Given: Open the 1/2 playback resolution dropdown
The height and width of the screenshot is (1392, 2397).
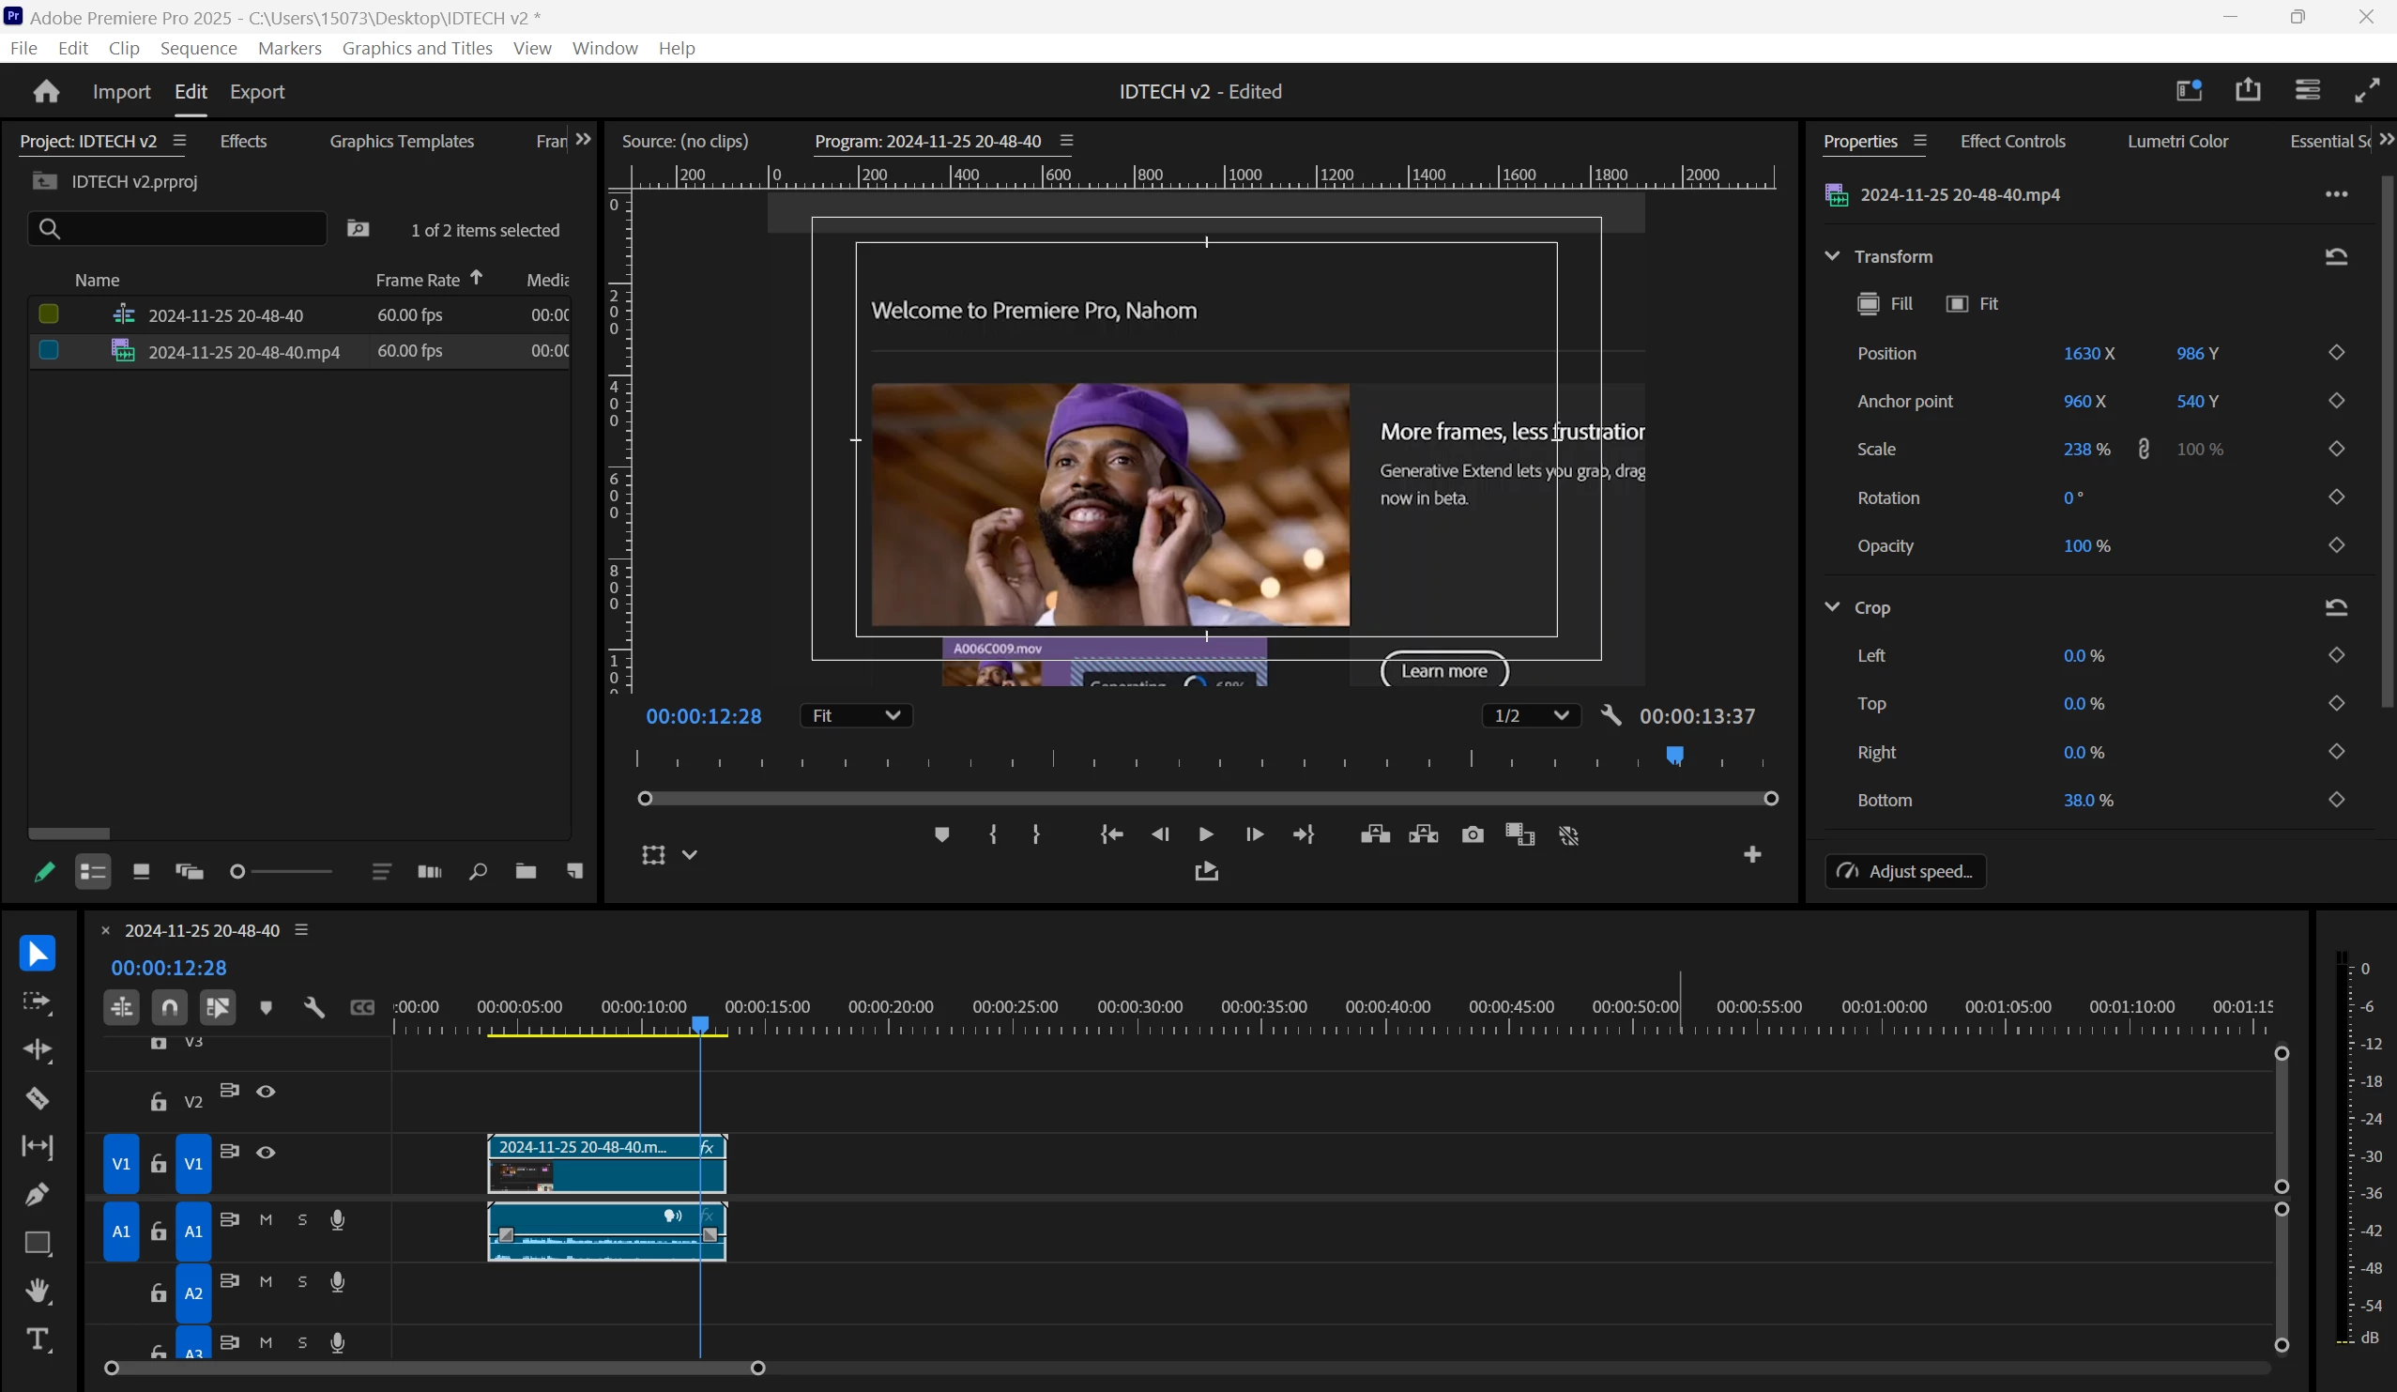Looking at the screenshot, I should [1530, 715].
